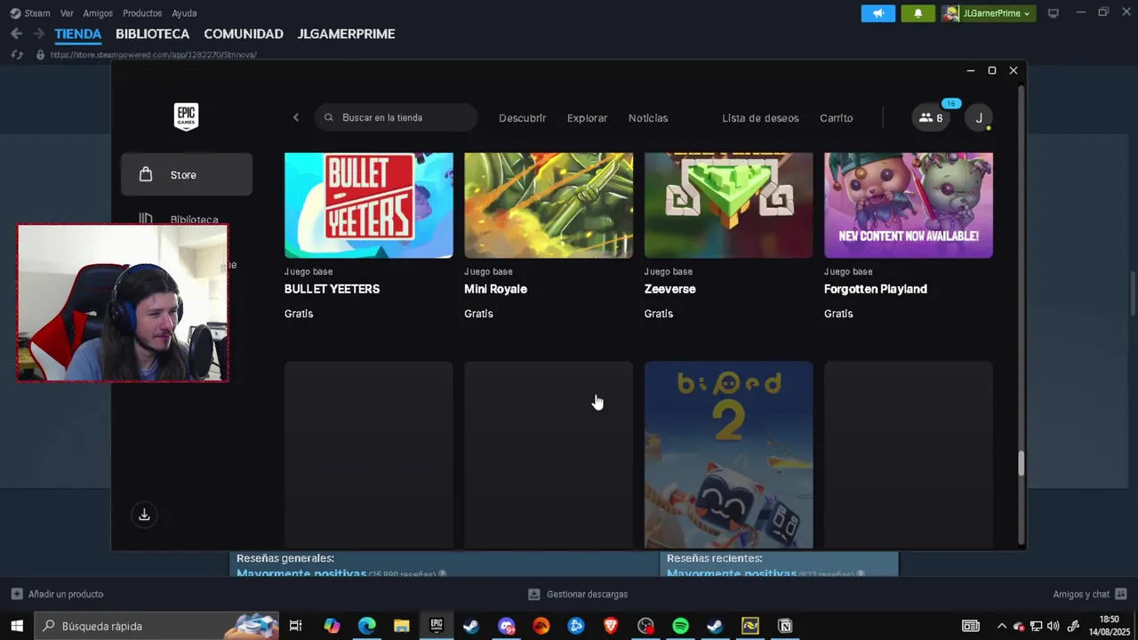Open Descubrir in the Epic store

click(x=523, y=117)
